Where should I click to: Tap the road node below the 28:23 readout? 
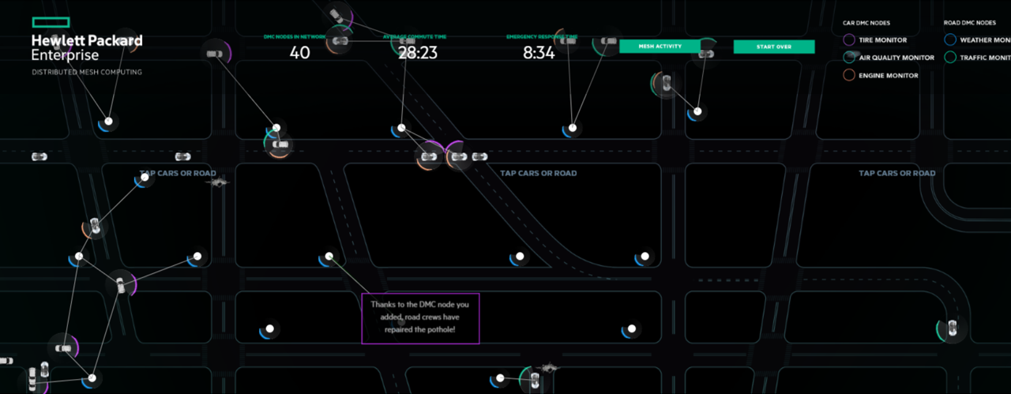point(401,128)
